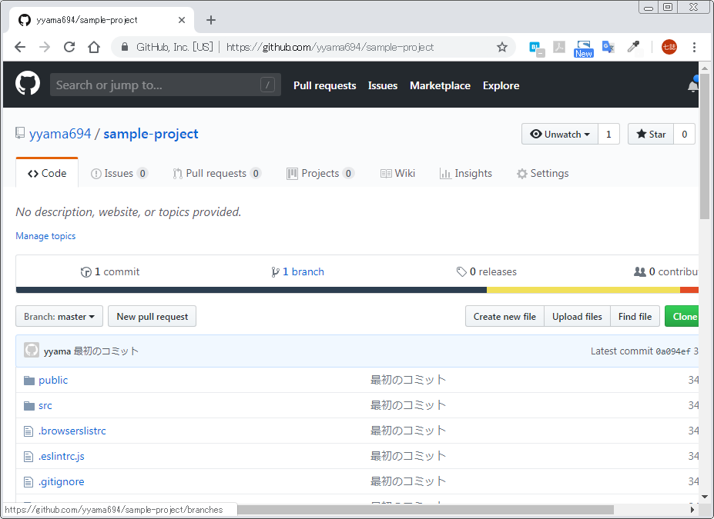Open the Insights tab
Image resolution: width=714 pixels, height=519 pixels.
(x=466, y=173)
